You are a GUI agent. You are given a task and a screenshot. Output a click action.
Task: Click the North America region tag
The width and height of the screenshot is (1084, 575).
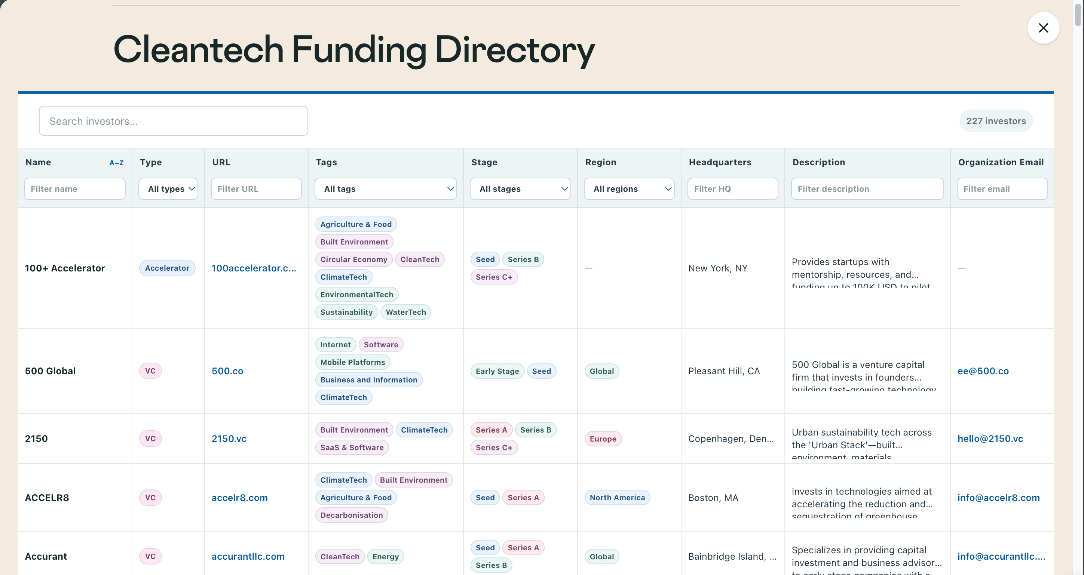click(x=617, y=498)
